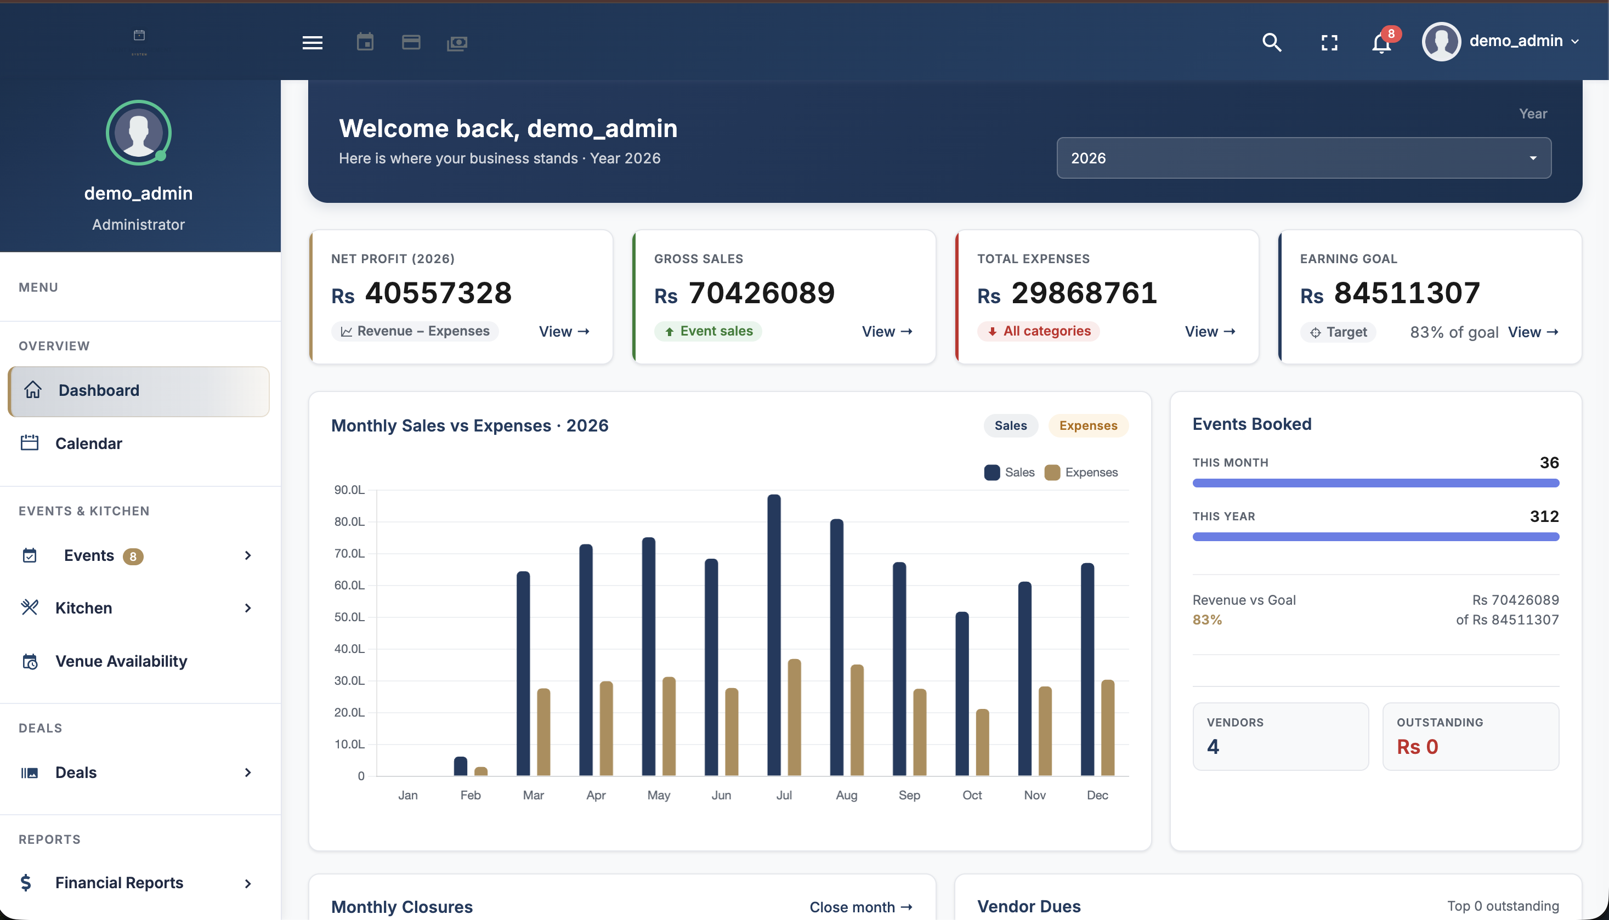Image resolution: width=1609 pixels, height=920 pixels.
Task: Open Kitchen menu item
Action: pyautogui.click(x=138, y=608)
